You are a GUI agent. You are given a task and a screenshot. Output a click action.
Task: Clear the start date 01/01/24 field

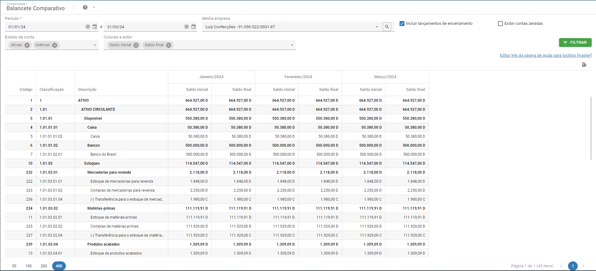(x=88, y=27)
